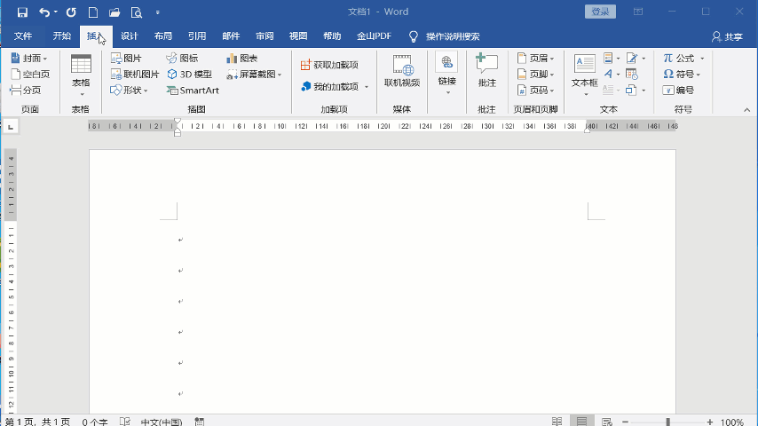The height and width of the screenshot is (426, 758).
Task: Open the Screenshot (屏幕截图) dropdown
Action: pyautogui.click(x=254, y=74)
